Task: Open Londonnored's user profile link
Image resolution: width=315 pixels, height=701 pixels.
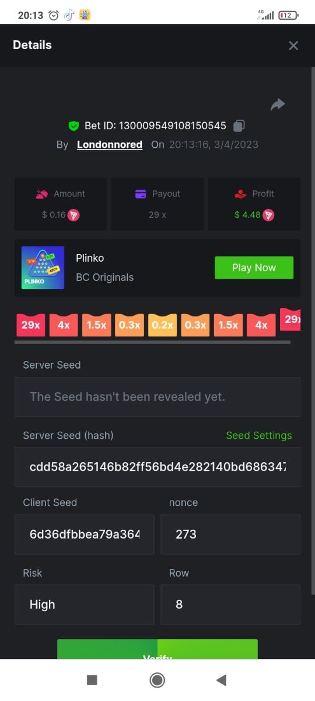Action: click(110, 144)
